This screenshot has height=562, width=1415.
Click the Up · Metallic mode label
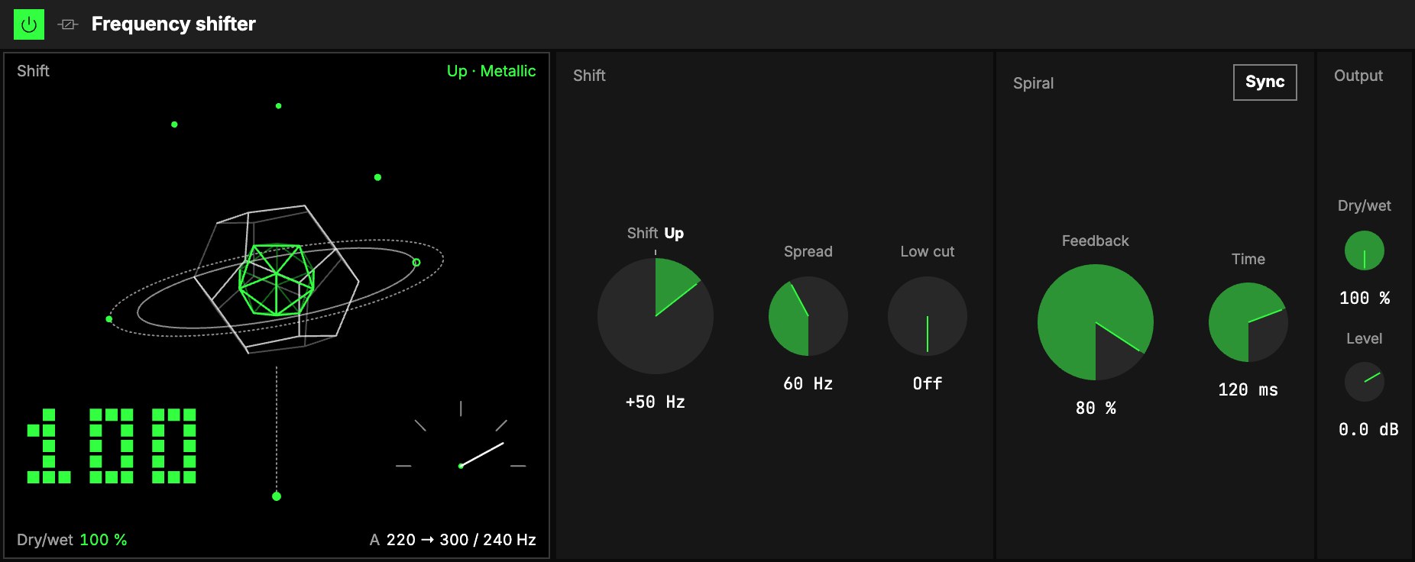coord(491,71)
